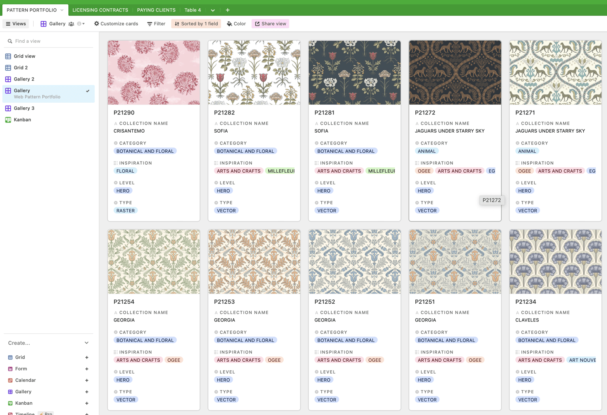
Task: Open the Color options
Action: click(x=236, y=24)
